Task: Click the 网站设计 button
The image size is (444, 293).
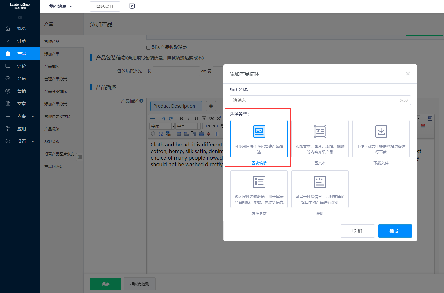Action: click(105, 7)
